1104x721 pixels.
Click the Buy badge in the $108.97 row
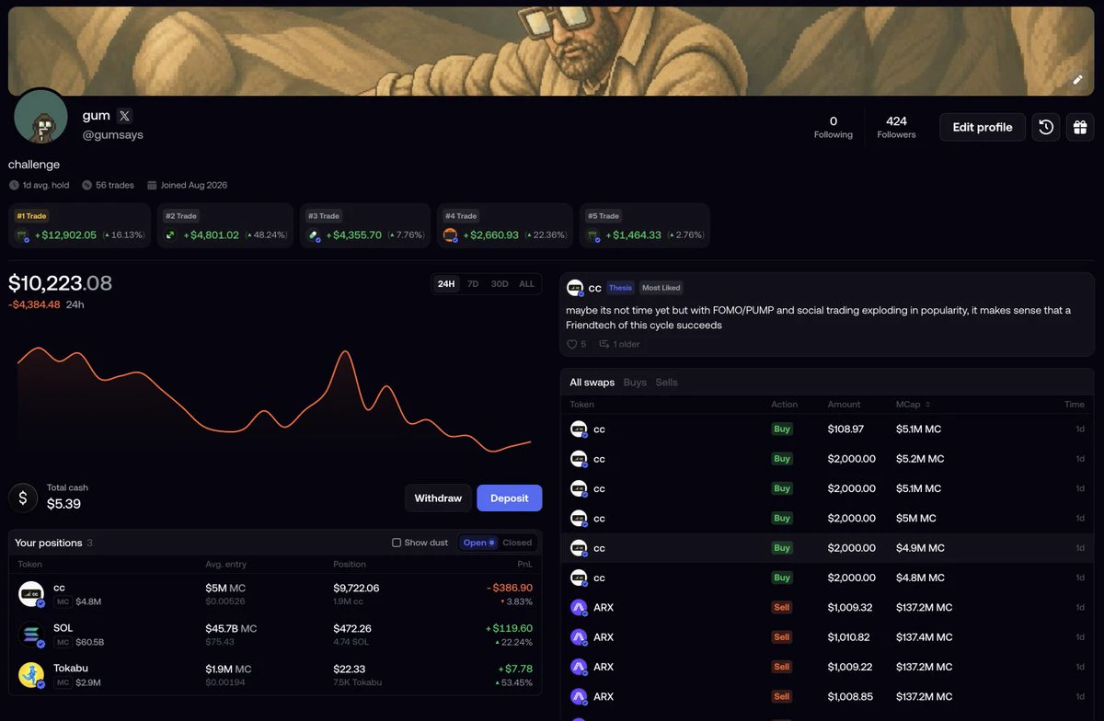coord(782,429)
